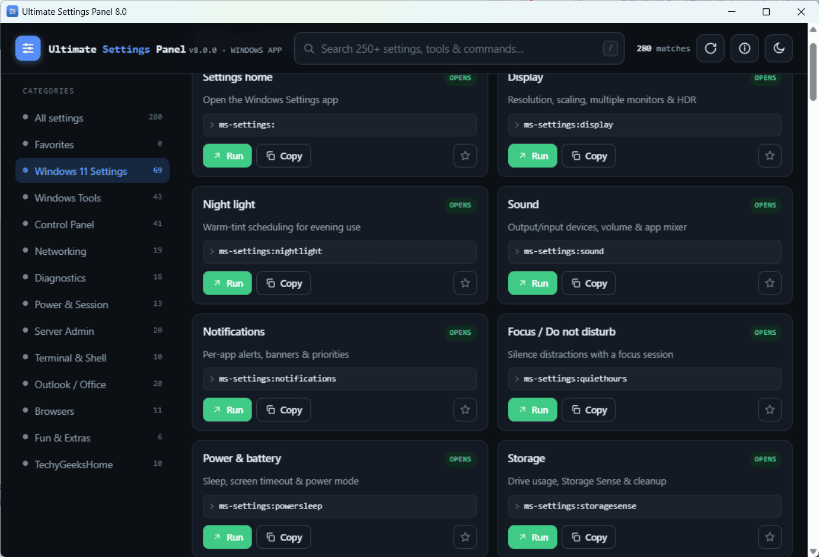This screenshot has width=819, height=557.
Task: Click the scrollbar down arrow
Action: (814, 552)
